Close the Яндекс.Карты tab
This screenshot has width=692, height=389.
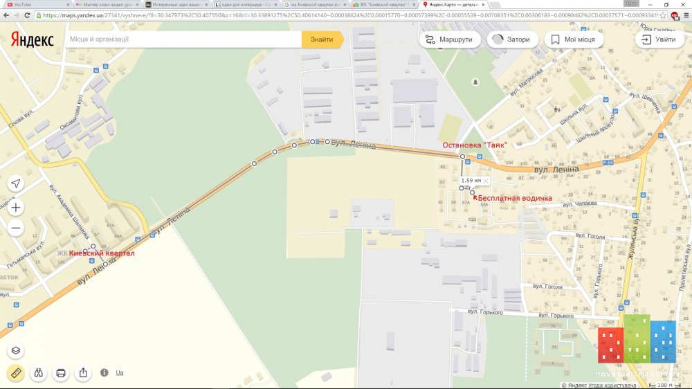(x=483, y=4)
